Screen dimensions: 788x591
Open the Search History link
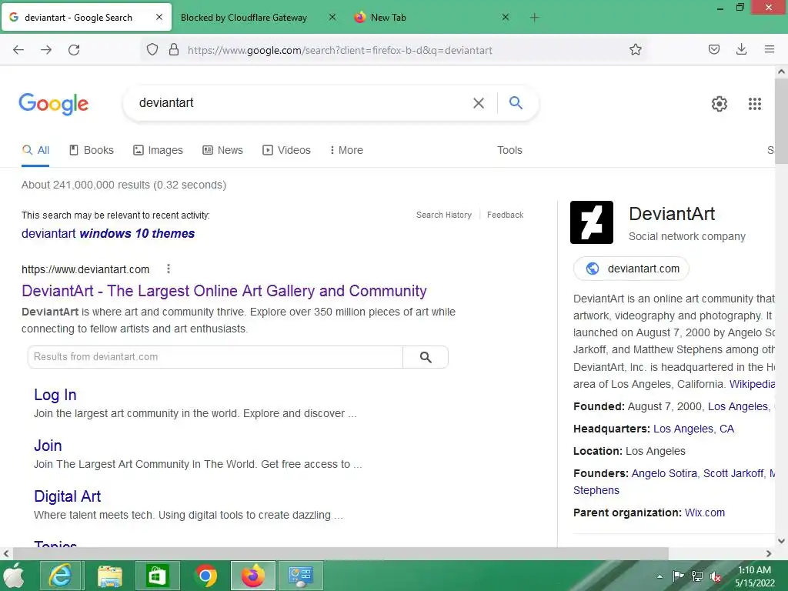[444, 215]
